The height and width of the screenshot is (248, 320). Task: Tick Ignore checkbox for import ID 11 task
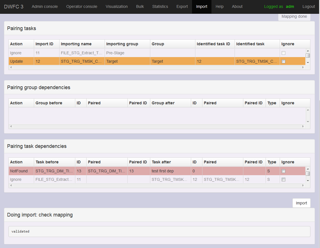283,53
